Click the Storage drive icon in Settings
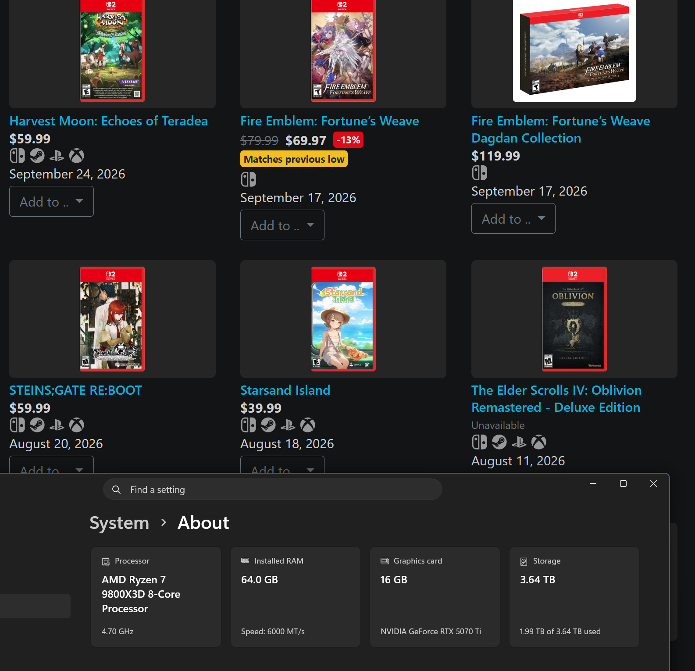 coord(524,561)
